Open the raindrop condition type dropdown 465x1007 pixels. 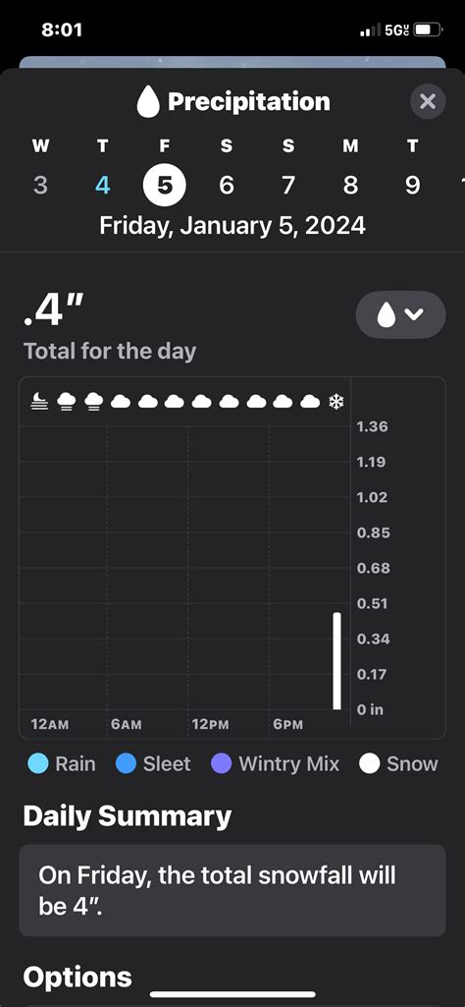click(x=400, y=314)
